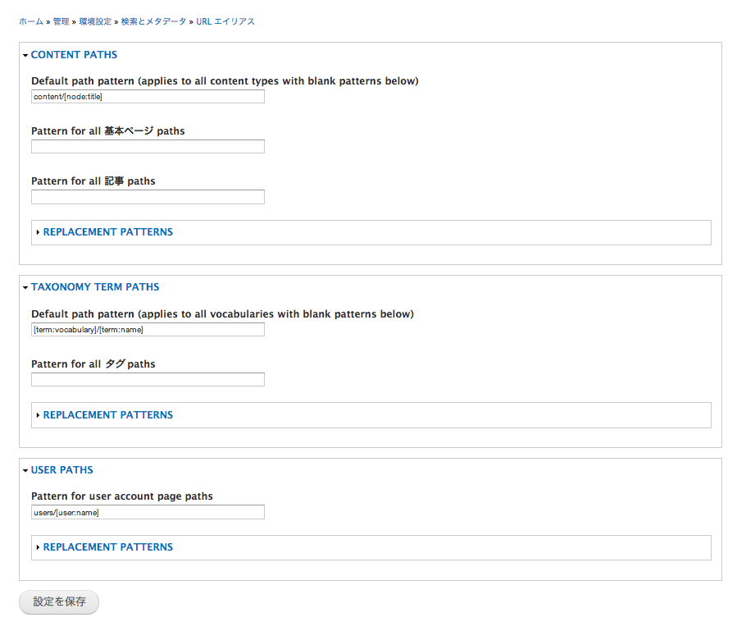Screen dimensions: 737x631
Task: Expand REPLACEMENT PATTERNS under Content Paths
Action: (107, 232)
